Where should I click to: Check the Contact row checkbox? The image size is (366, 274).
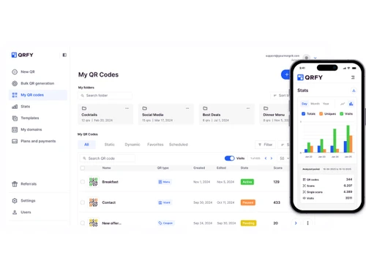(x=83, y=202)
